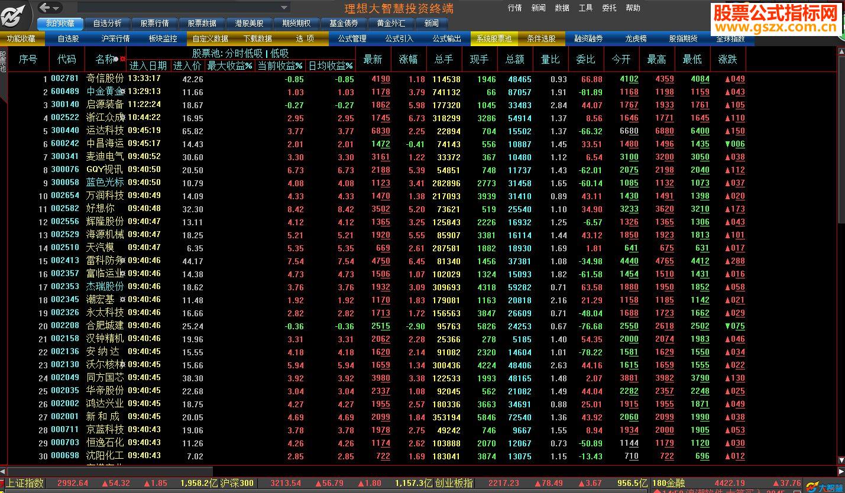The width and height of the screenshot is (845, 493).
Task: Sort by 进入日期 column header
Action: (148, 66)
